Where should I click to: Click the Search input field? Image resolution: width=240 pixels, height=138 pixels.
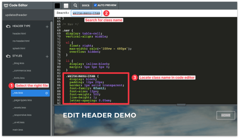click(x=86, y=13)
